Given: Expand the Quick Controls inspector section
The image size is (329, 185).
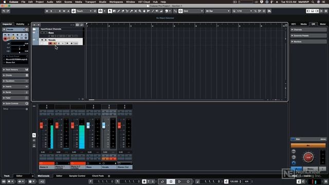Looking at the screenshot, I should pos(15,104).
